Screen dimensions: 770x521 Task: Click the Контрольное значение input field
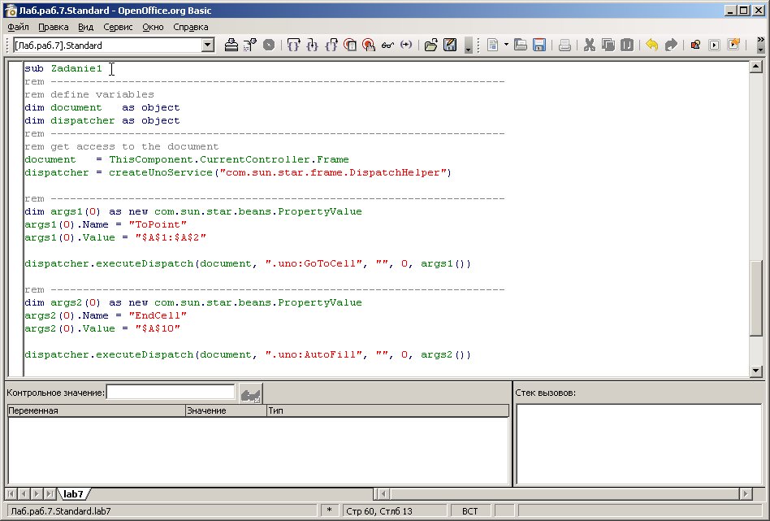(171, 393)
